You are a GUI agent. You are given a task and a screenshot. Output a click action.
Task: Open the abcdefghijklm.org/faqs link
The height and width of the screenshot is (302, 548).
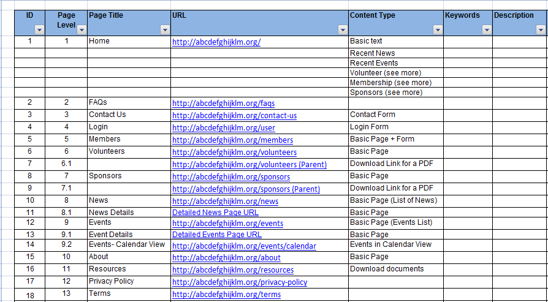(223, 104)
